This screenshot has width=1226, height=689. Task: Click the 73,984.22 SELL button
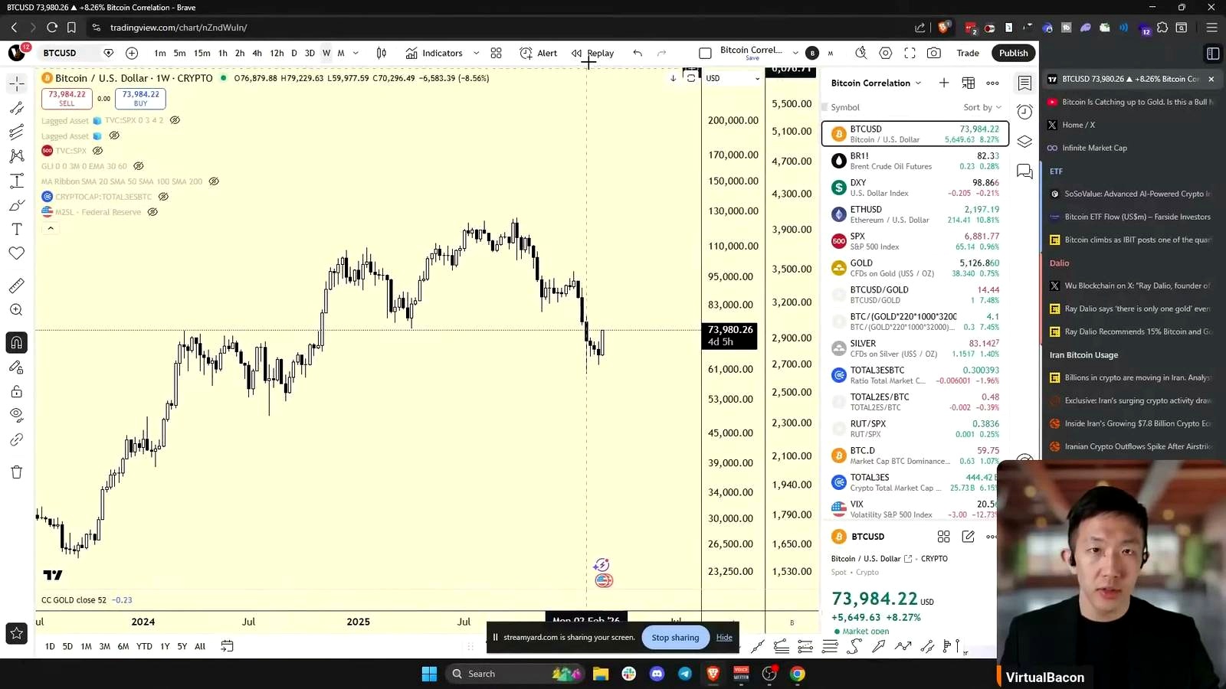coord(67,98)
